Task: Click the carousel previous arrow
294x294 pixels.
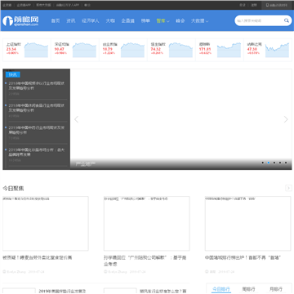Action: [x=77, y=119]
